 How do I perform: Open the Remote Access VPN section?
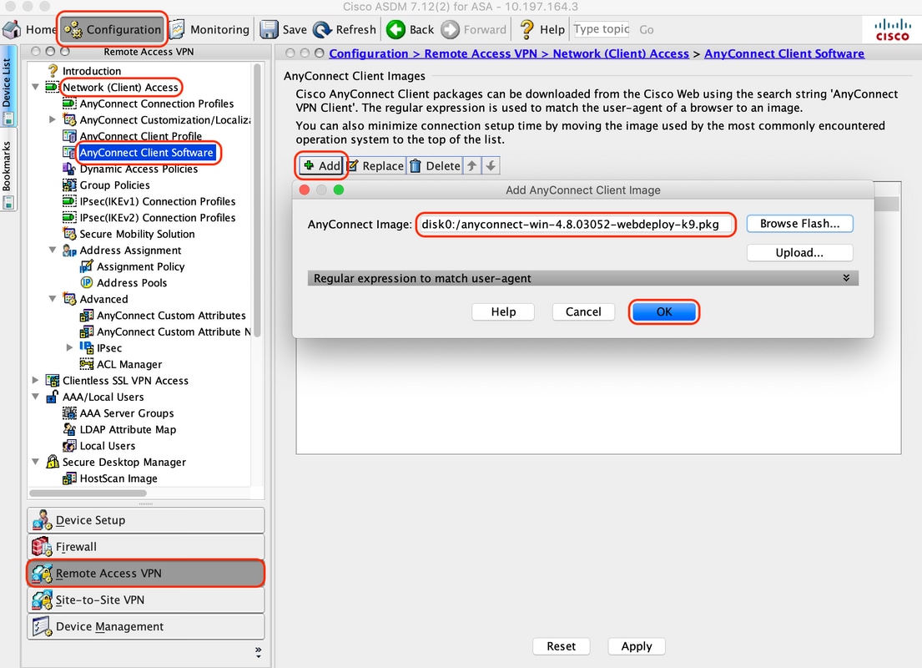[146, 574]
